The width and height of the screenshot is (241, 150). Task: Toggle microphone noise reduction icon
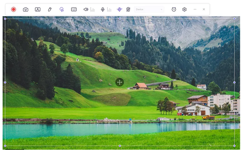tap(119, 9)
